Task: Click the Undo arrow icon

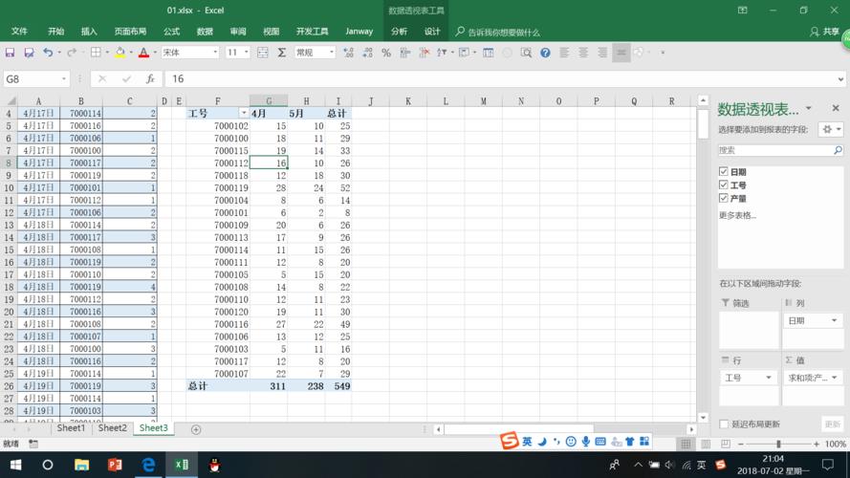Action: (x=48, y=53)
